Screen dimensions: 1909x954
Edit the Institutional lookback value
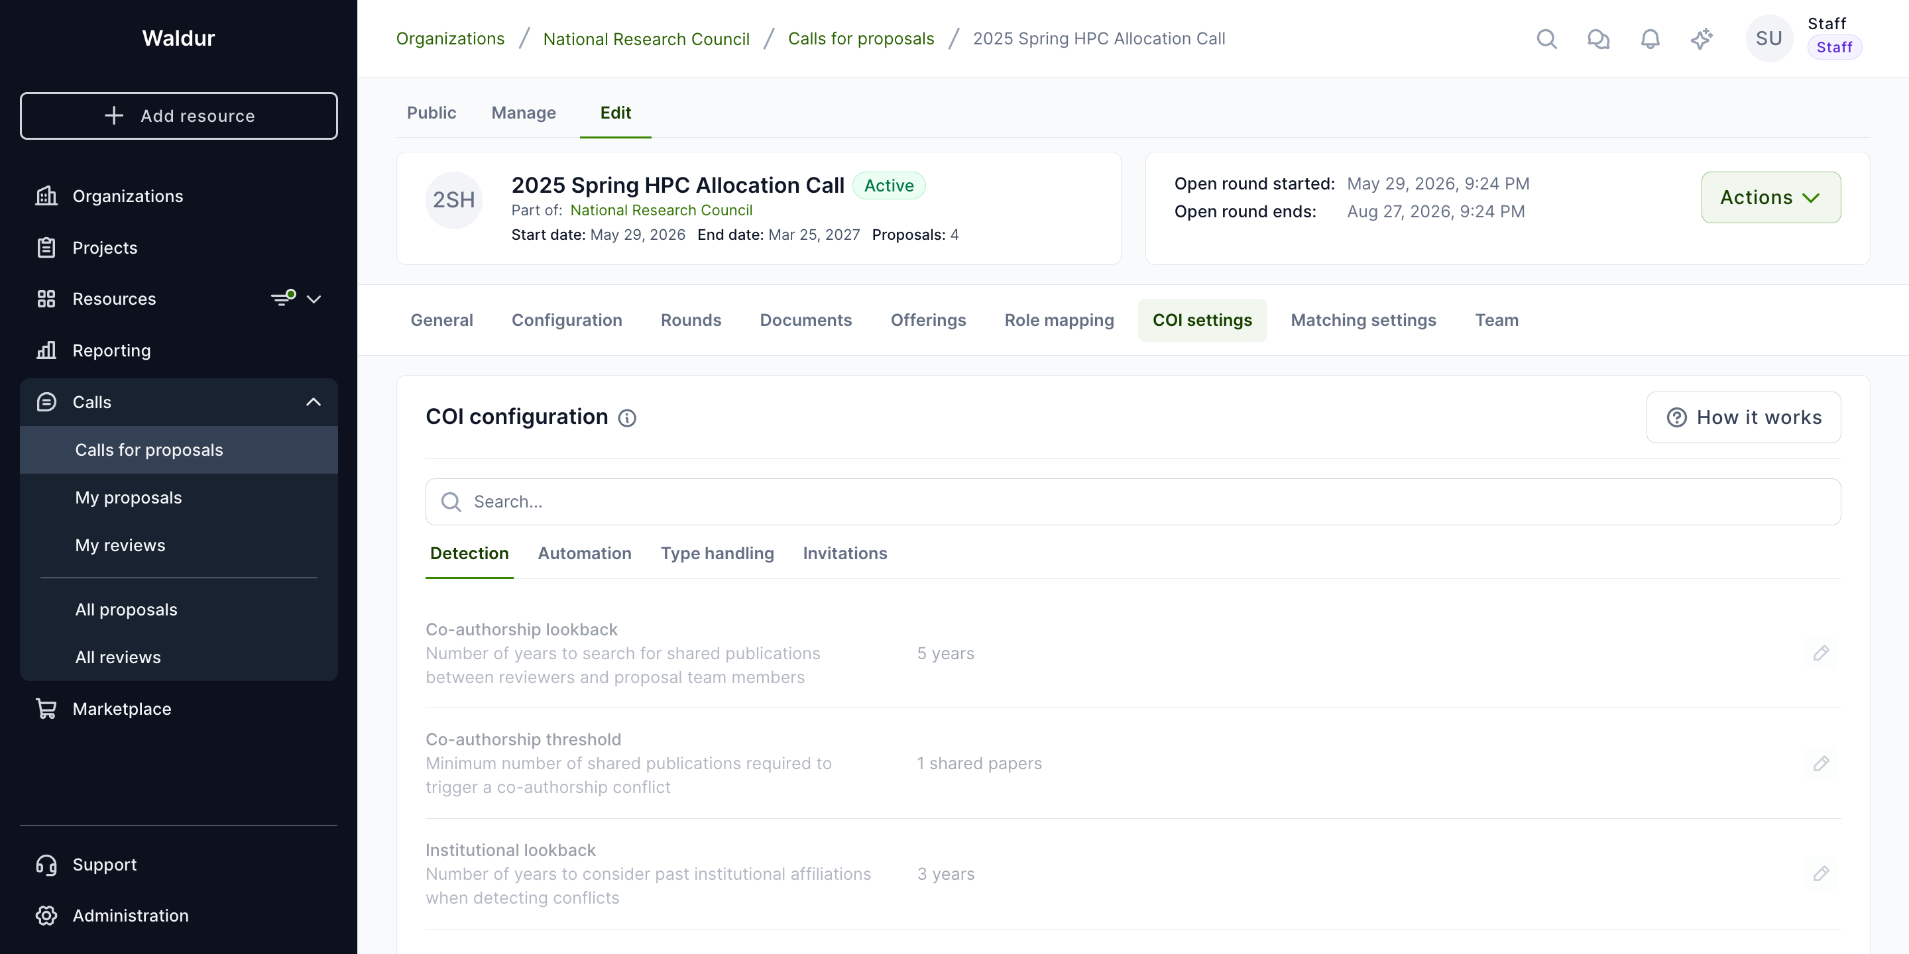1821,873
